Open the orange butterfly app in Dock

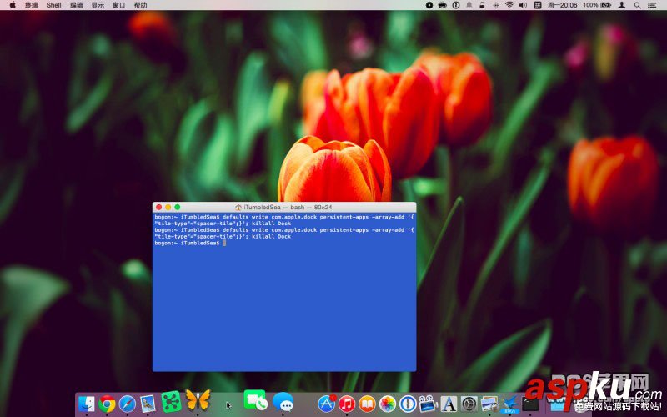tap(198, 400)
